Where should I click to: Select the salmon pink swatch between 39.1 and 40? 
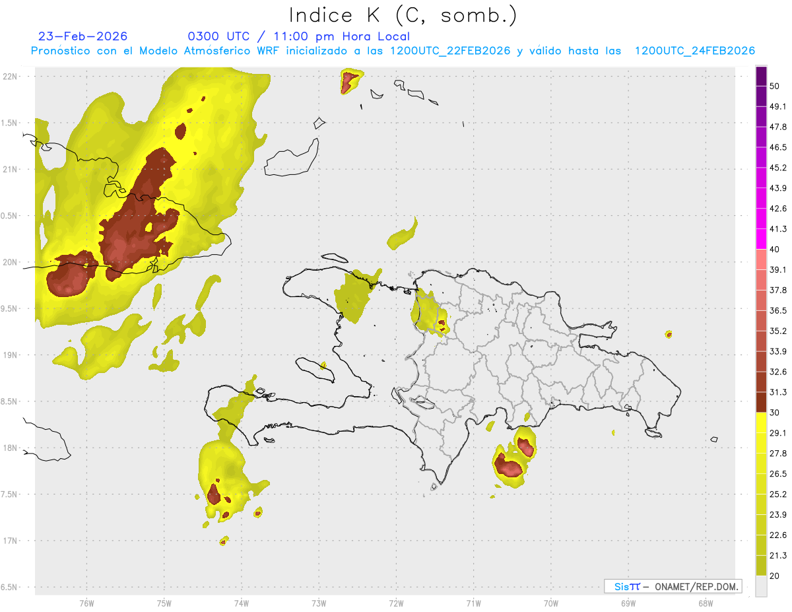click(761, 259)
